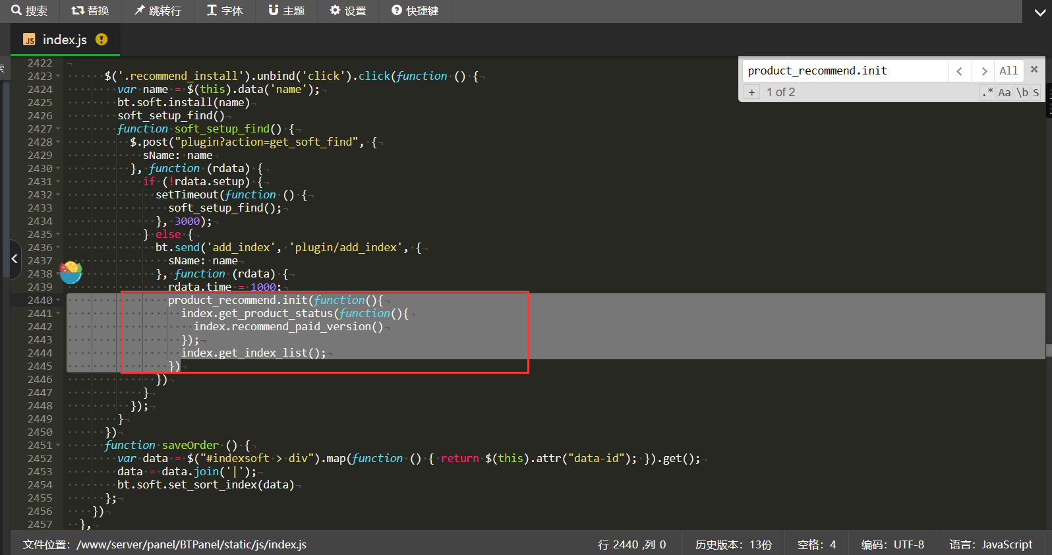This screenshot has height=555, width=1052.
Task: Change indentation via 空格: 4
Action: click(x=816, y=544)
